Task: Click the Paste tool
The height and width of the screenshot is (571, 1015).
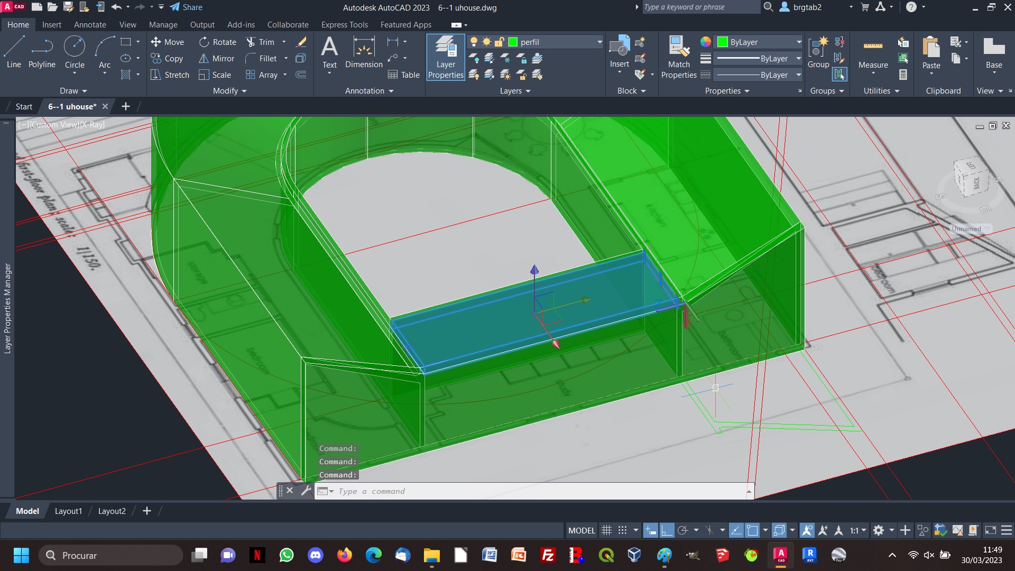Action: pos(931,52)
